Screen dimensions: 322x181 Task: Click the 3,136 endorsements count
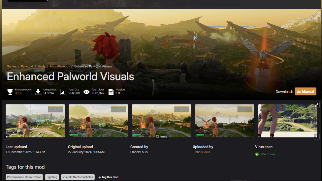(x=18, y=93)
